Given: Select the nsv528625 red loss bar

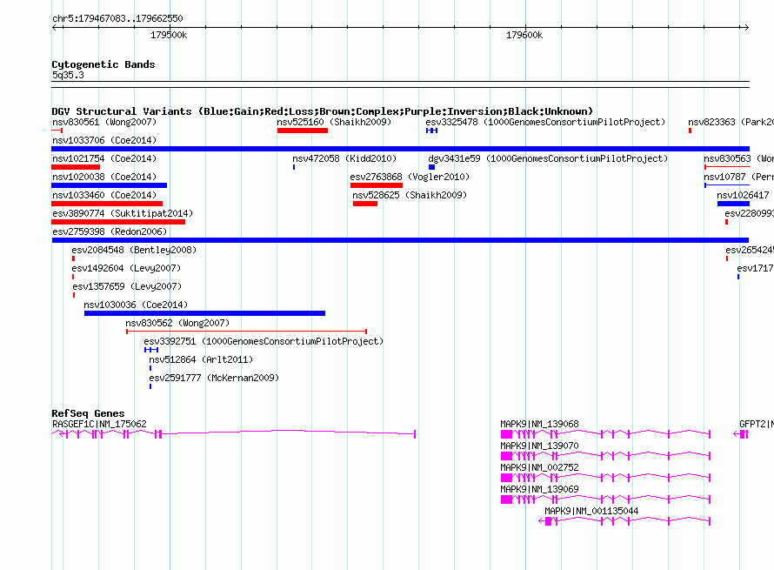Looking at the screenshot, I should pyautogui.click(x=365, y=204).
